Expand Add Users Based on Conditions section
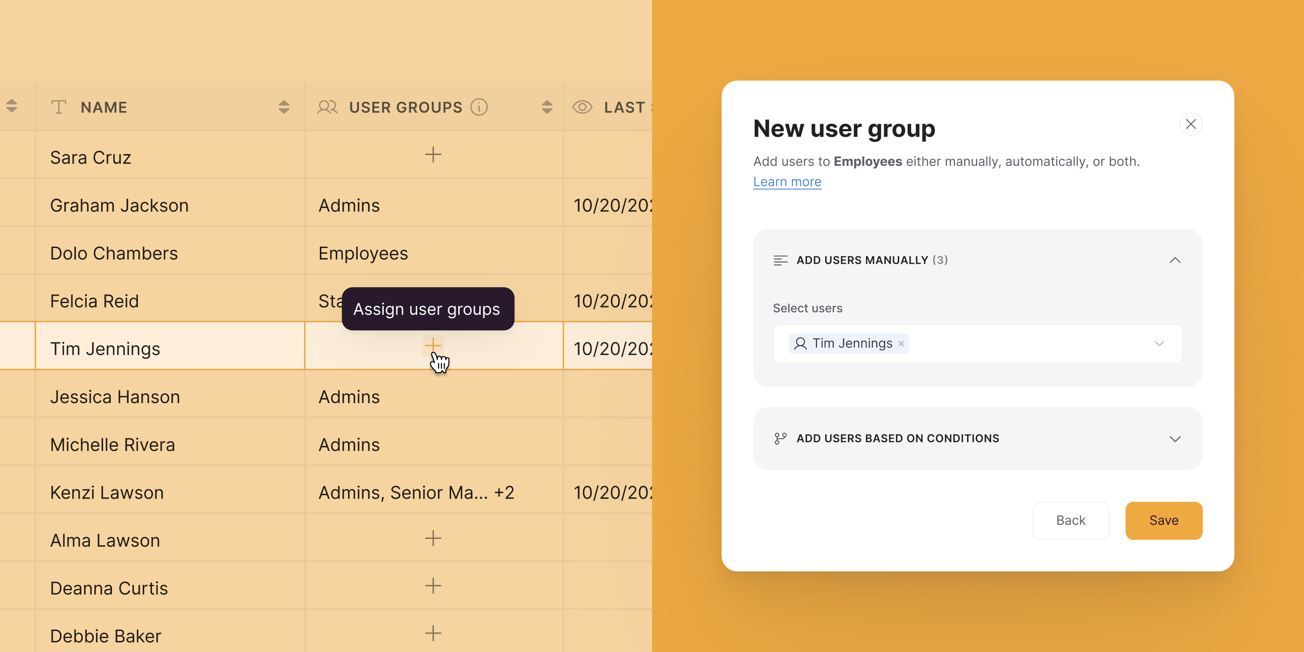The width and height of the screenshot is (1304, 652). [x=1175, y=439]
